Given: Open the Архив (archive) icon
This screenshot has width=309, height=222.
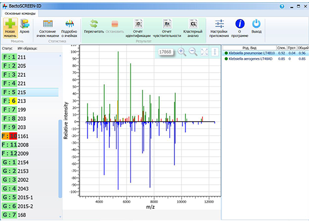Looking at the screenshot, I should [x=25, y=26].
